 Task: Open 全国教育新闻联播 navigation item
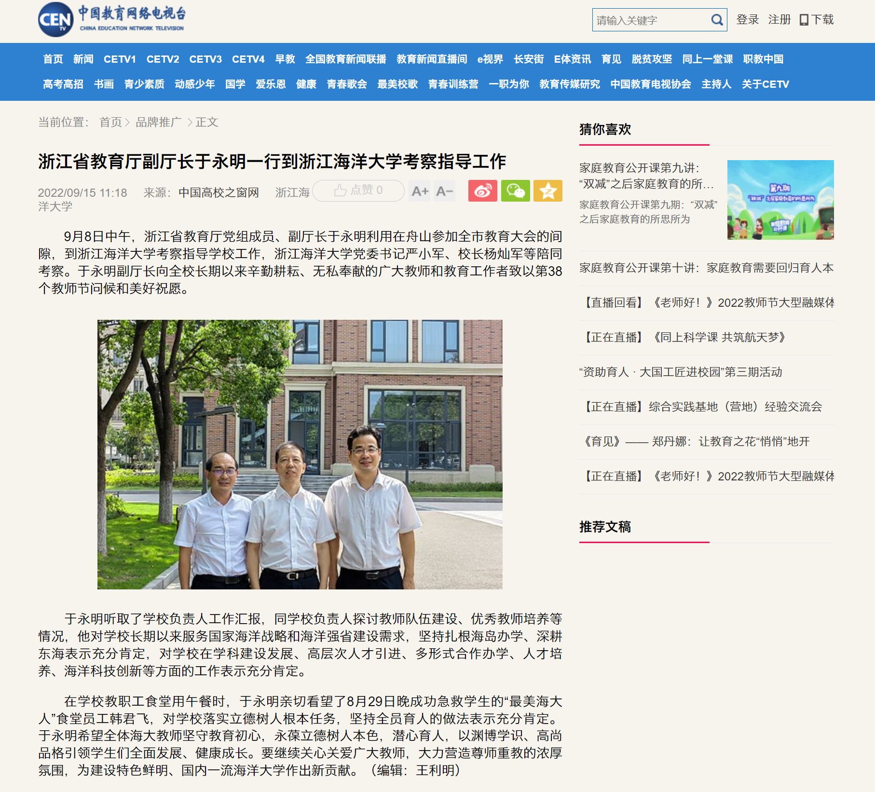[x=346, y=59]
